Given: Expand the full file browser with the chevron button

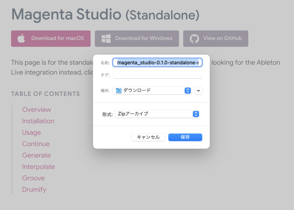Looking at the screenshot, I should (198, 91).
